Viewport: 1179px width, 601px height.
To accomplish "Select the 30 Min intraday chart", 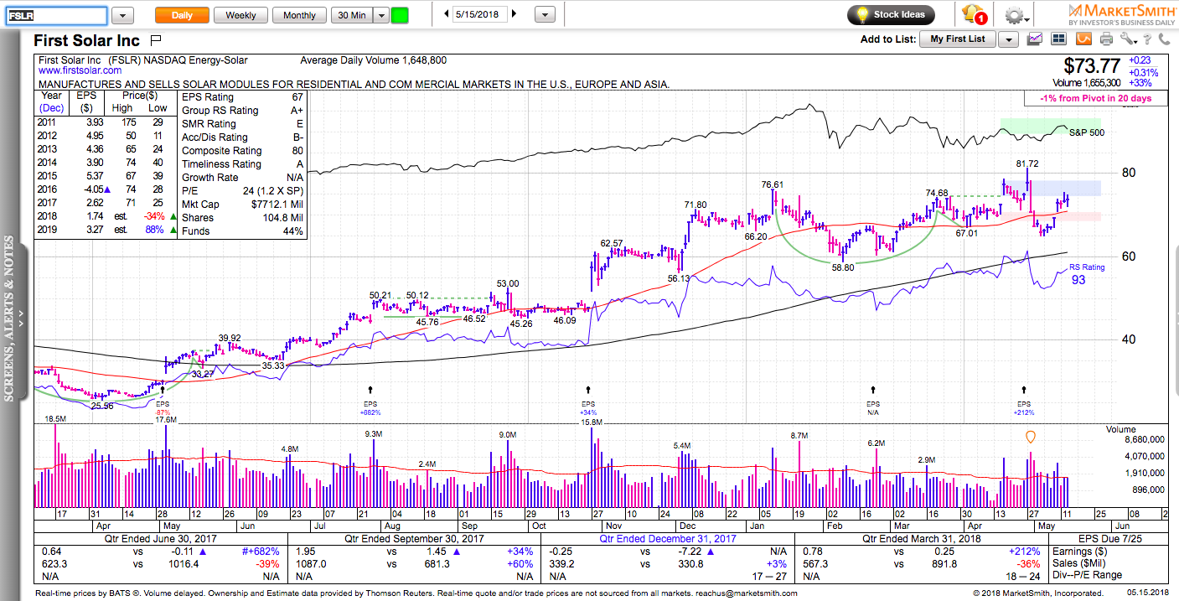I will pyautogui.click(x=351, y=15).
